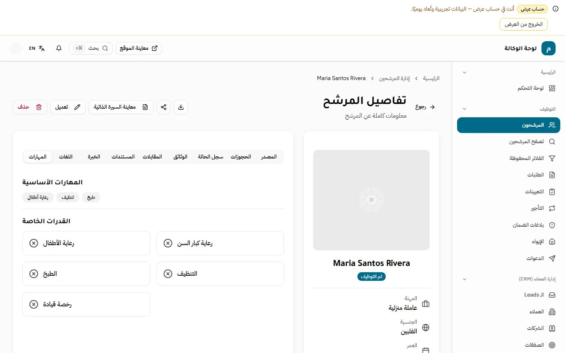Open التعيينات clipboard icon in sidebar
The width and height of the screenshot is (565, 353).
pyautogui.click(x=552, y=192)
